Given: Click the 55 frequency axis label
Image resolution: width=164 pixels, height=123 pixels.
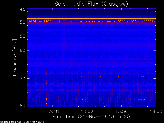Looking at the screenshot, I should 23,36.
